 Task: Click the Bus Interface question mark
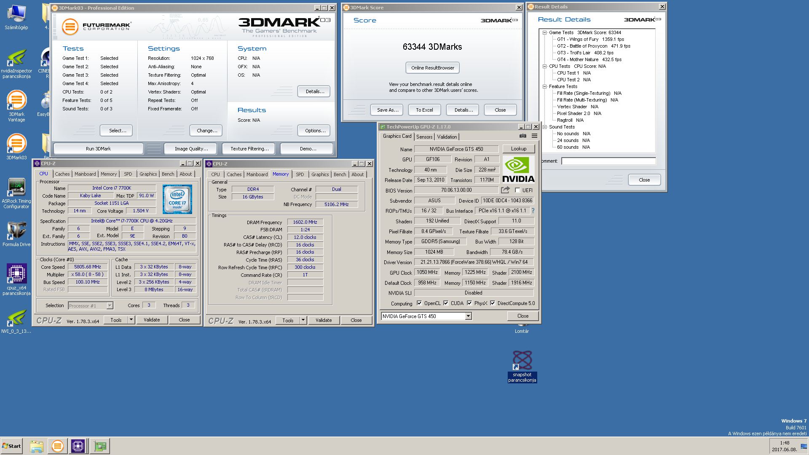click(x=533, y=211)
